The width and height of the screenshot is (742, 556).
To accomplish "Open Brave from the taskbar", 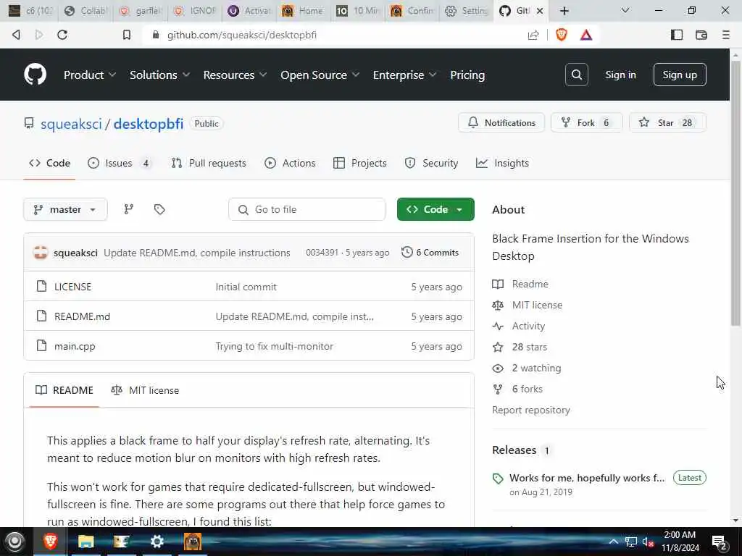I will tap(50, 542).
